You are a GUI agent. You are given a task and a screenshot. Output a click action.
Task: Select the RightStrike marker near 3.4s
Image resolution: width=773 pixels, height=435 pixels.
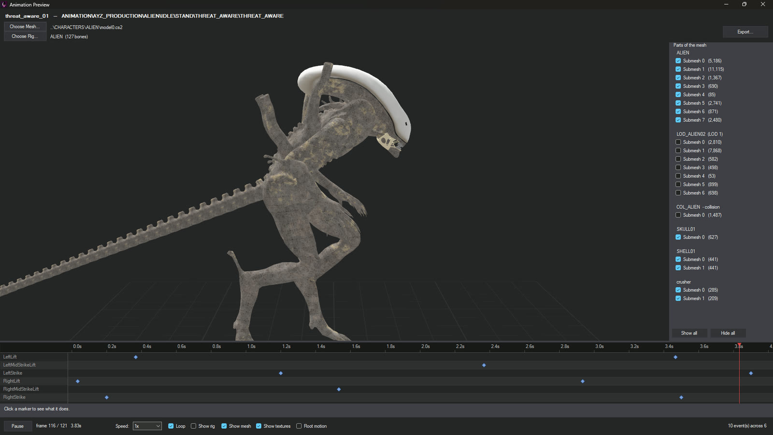click(681, 397)
